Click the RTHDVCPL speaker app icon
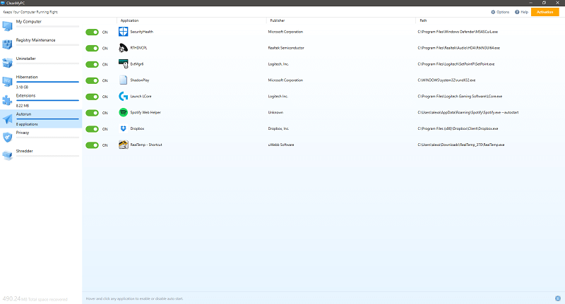565x304 pixels. tap(123, 48)
